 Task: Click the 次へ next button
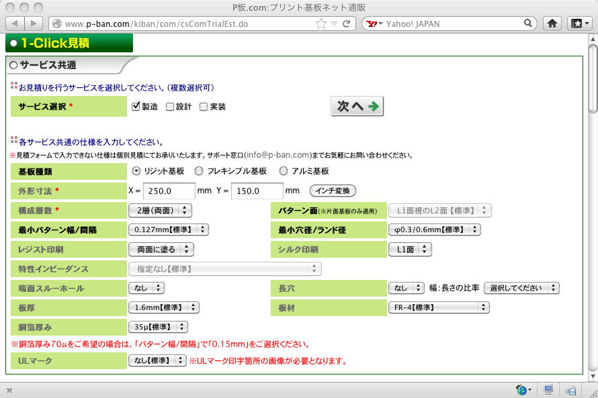point(357,106)
